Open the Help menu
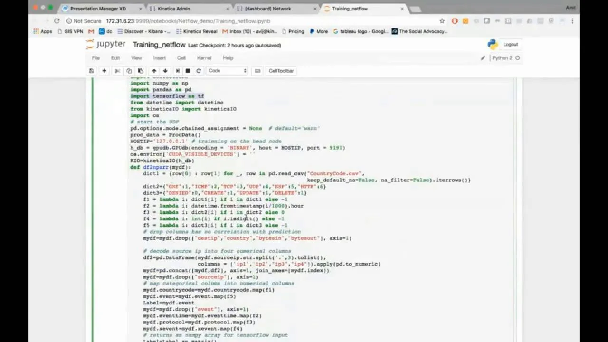This screenshot has width=608, height=342. 228,58
